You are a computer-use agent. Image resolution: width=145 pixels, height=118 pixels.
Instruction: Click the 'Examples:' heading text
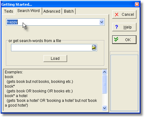[x=14, y=72]
